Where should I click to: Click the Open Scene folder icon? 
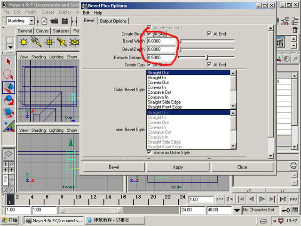(x=55, y=21)
